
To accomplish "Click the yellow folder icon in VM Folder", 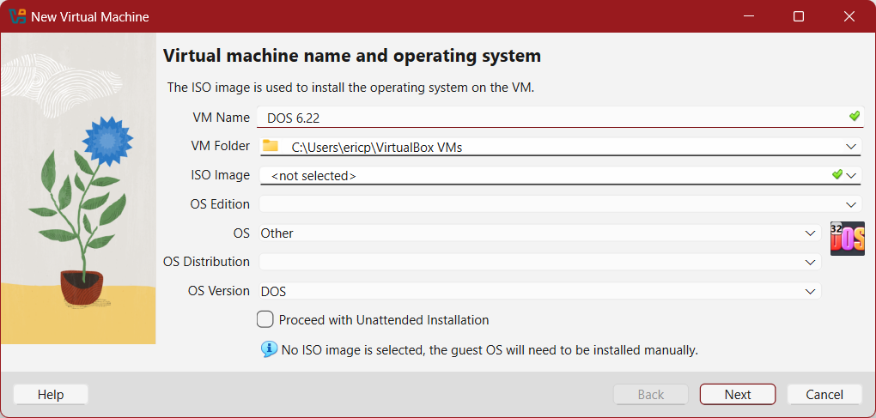I will pos(271,146).
